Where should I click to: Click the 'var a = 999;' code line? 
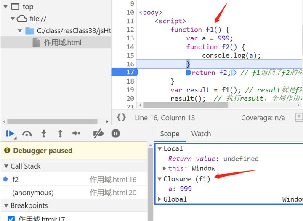click(x=209, y=38)
